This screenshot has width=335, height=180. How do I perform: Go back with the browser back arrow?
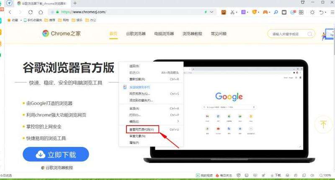[10, 12]
